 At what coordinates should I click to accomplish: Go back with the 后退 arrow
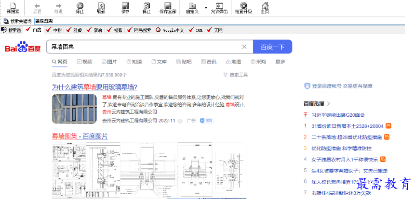[37, 8]
